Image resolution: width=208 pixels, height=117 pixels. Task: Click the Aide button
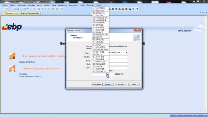134,84
